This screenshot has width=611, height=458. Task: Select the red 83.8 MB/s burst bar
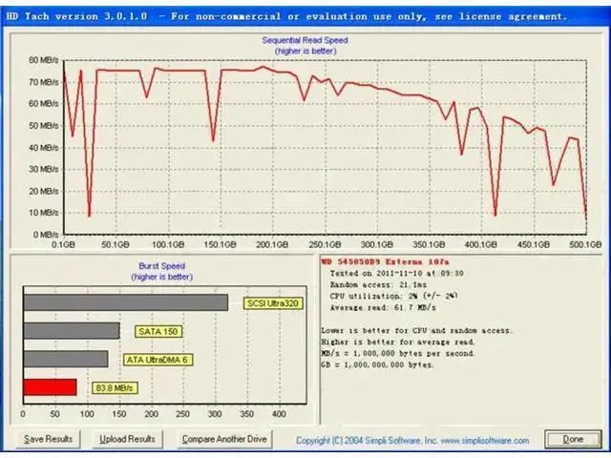[x=50, y=387]
